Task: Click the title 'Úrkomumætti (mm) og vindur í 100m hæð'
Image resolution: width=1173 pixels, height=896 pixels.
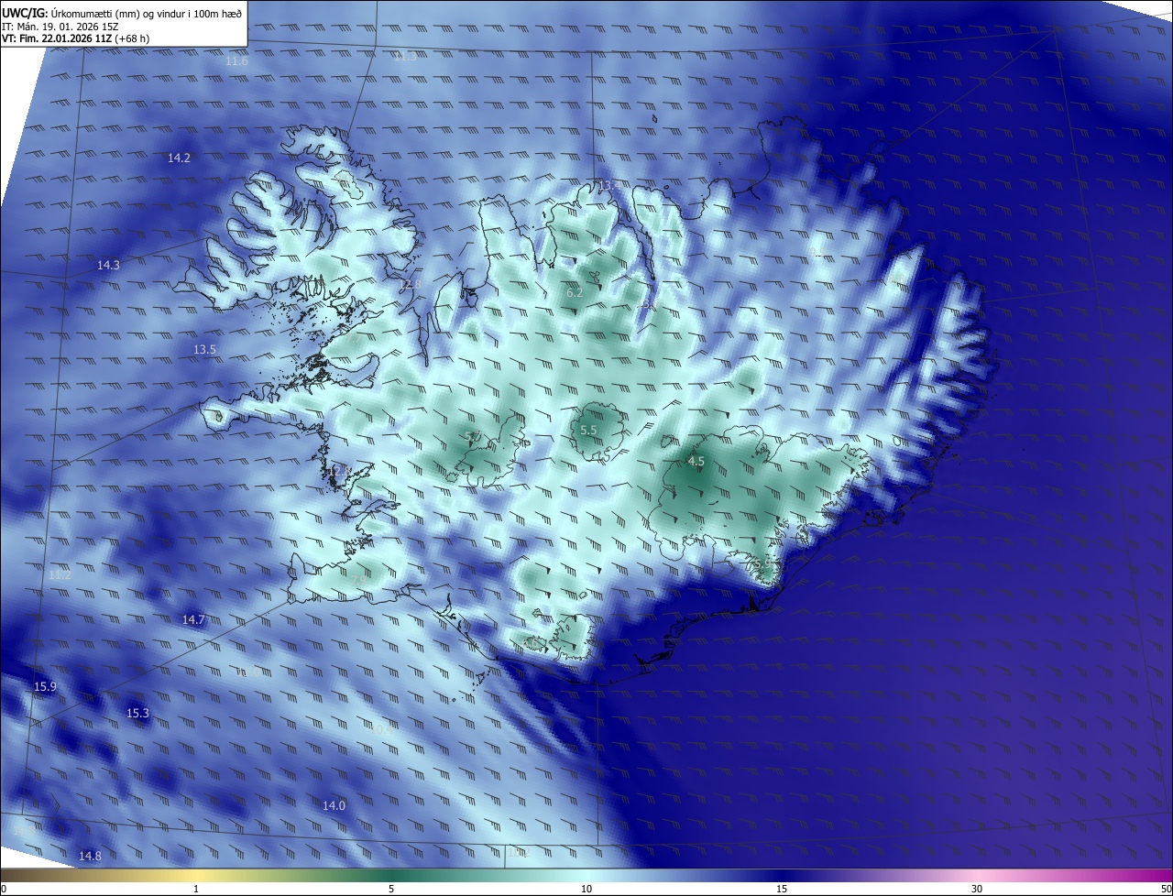Action: pyautogui.click(x=146, y=12)
